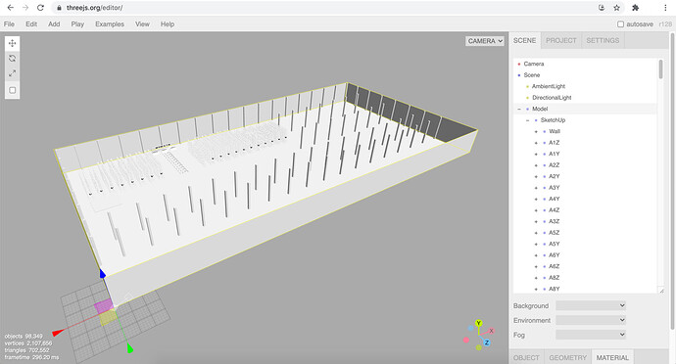Screen dimensions: 676x364
Task: Switch to the SETTINGS tab
Action: pos(603,40)
